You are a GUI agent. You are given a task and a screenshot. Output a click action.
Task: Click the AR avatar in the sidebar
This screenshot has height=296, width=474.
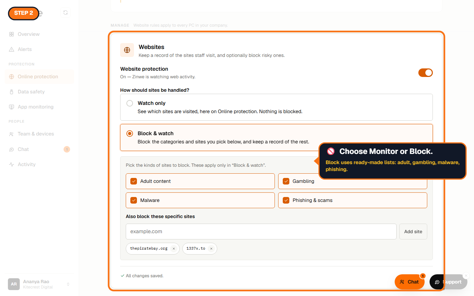tap(14, 284)
